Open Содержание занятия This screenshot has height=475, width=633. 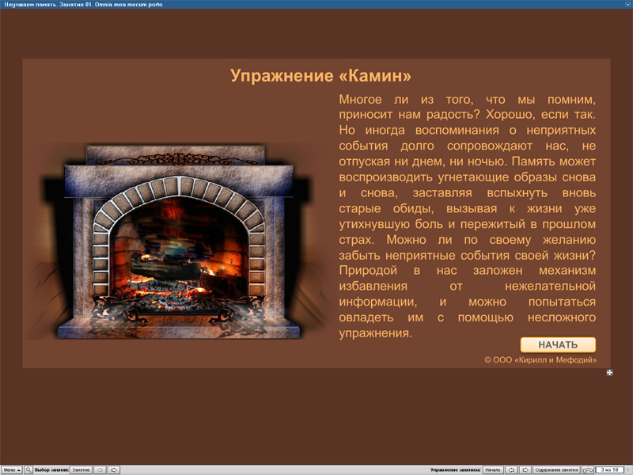coord(556,469)
